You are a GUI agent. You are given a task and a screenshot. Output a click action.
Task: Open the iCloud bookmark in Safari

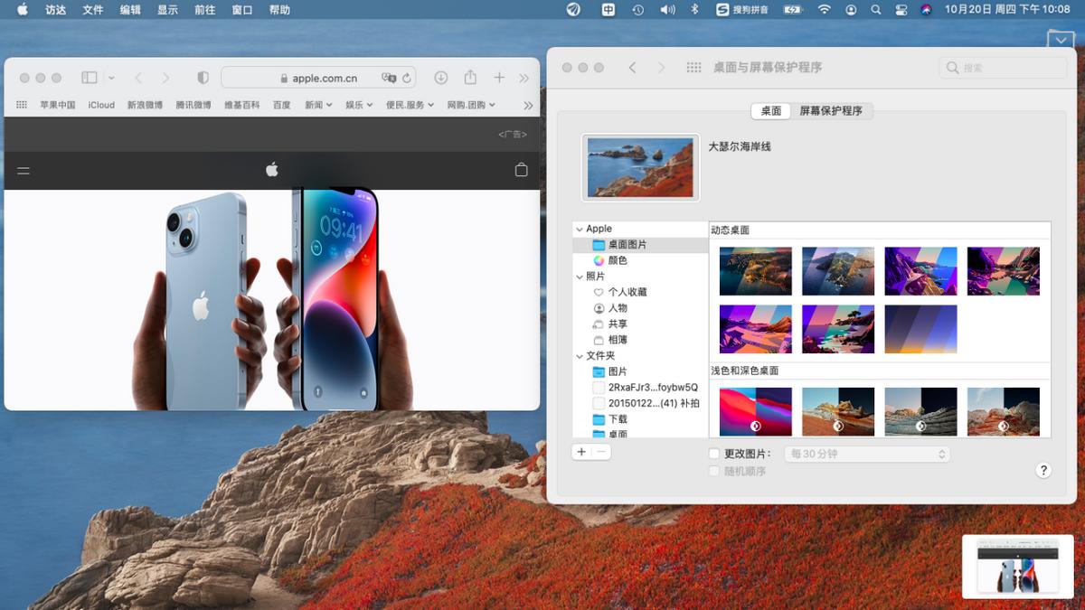(x=99, y=105)
